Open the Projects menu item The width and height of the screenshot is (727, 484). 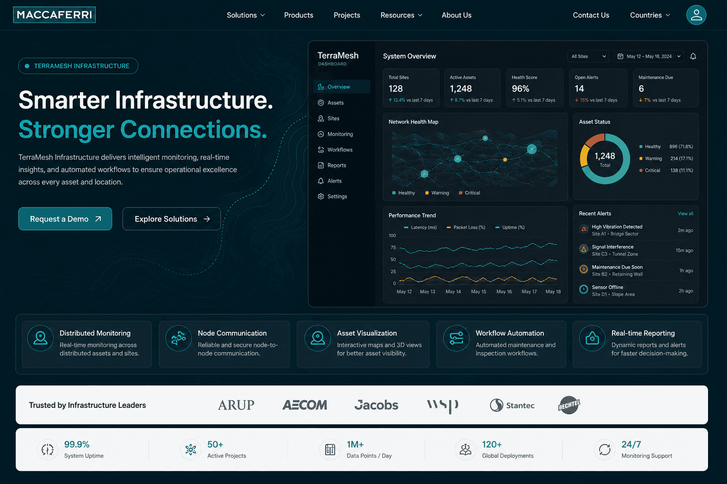coord(347,15)
